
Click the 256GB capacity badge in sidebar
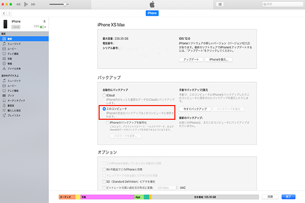click(16, 27)
